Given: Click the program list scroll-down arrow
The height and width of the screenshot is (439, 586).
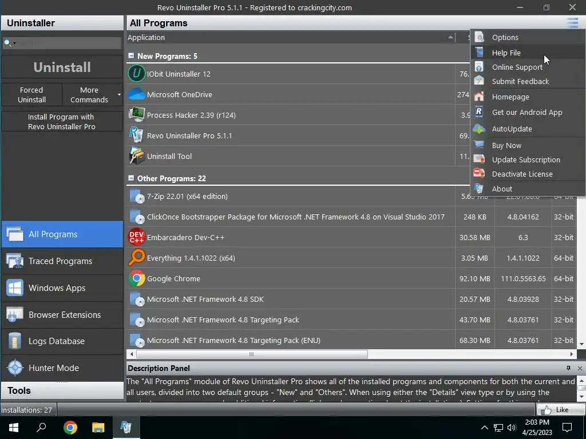Looking at the screenshot, I should click(581, 344).
